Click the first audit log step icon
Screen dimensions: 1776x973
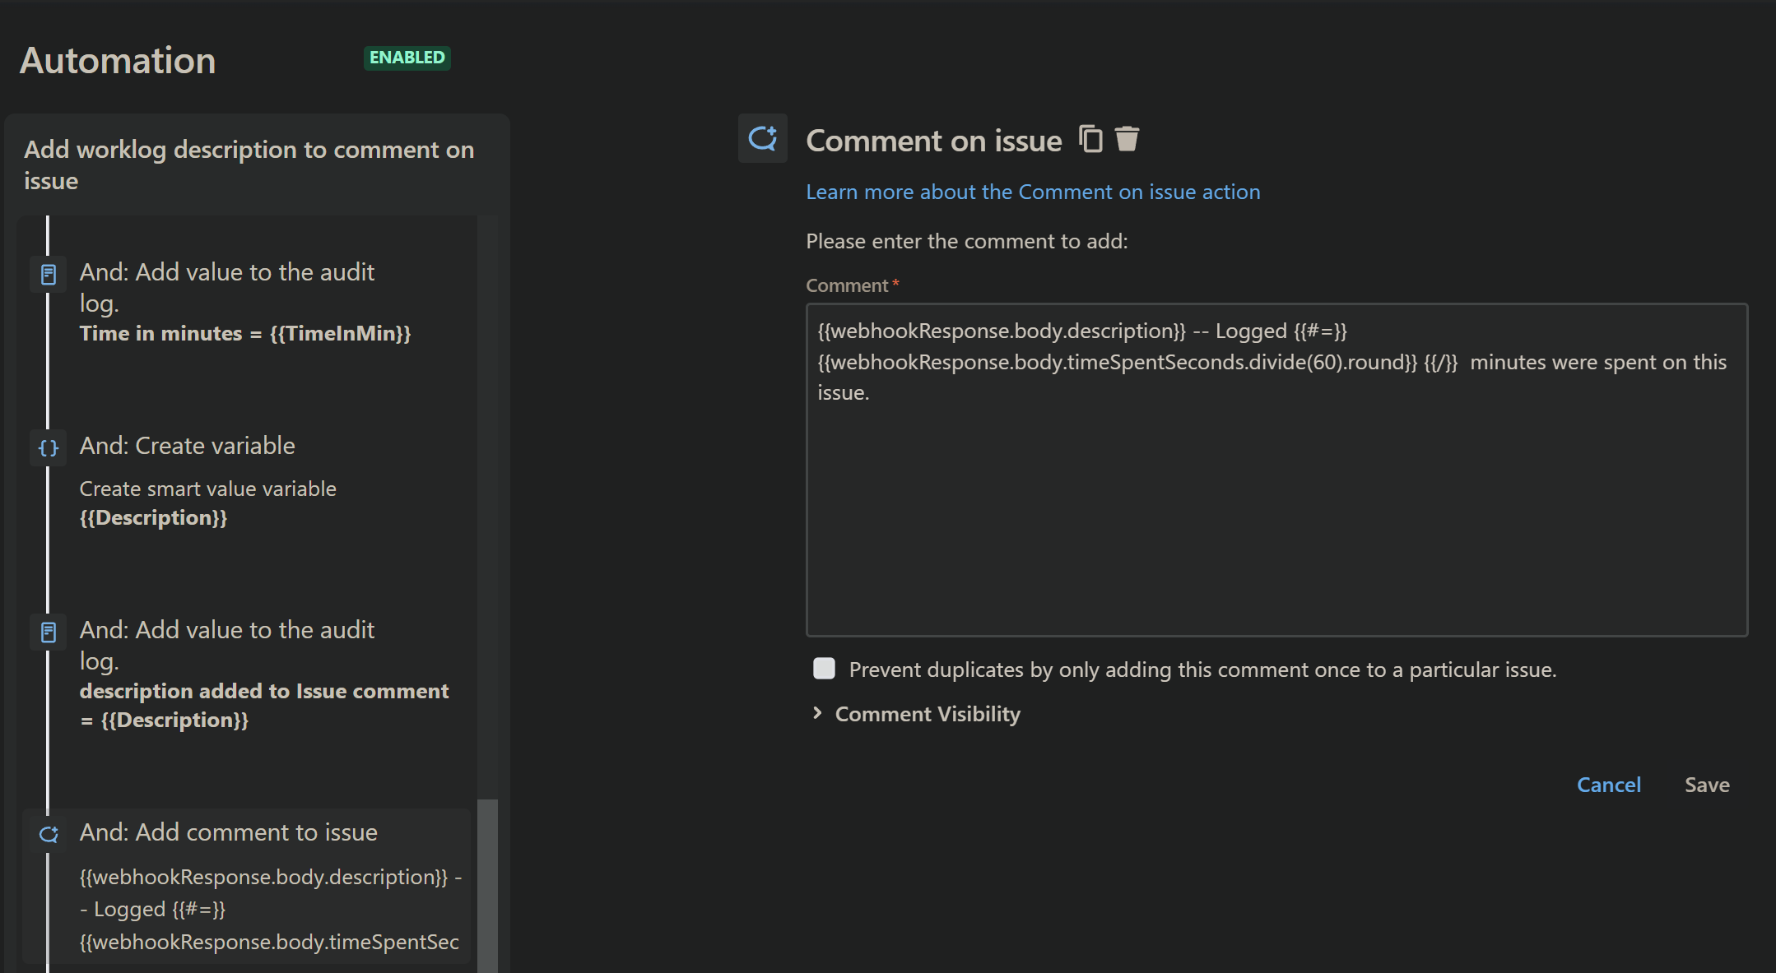49,275
